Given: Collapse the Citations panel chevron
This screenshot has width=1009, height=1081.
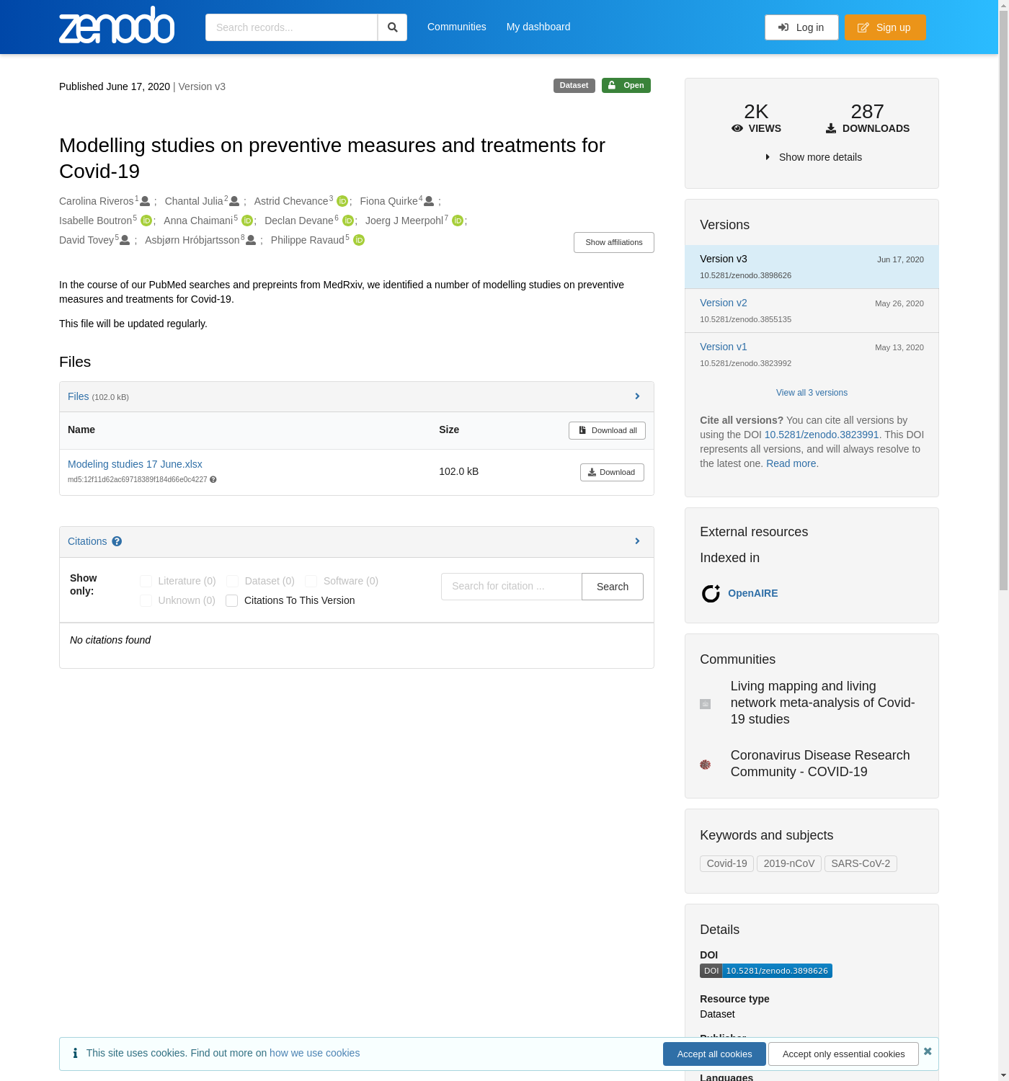Looking at the screenshot, I should click(x=637, y=541).
